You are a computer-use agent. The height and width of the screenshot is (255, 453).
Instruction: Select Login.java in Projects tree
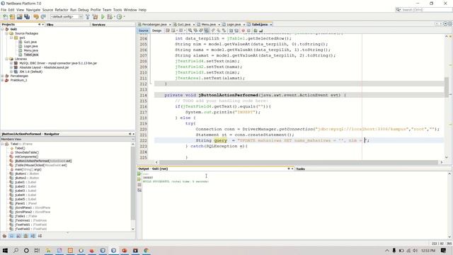[x=30, y=46]
